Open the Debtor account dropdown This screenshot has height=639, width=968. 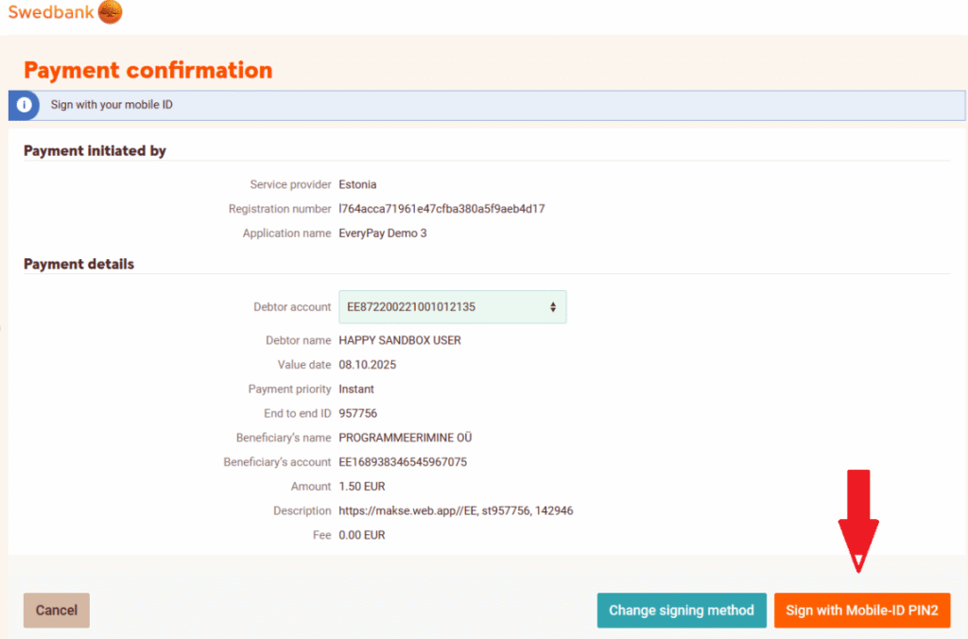(452, 307)
